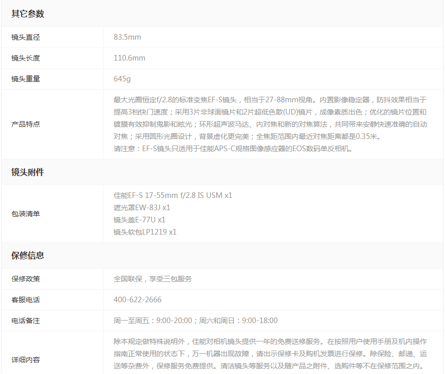Viewport: 445px width, 374px height.
Task: Click the 110.6mm length value
Action: click(129, 58)
